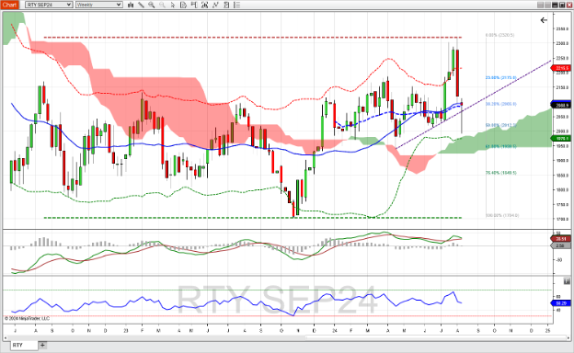Image resolution: width=574 pixels, height=353 pixels.
Task: Click the 76.40% Fibonacci level label
Action: 500,173
